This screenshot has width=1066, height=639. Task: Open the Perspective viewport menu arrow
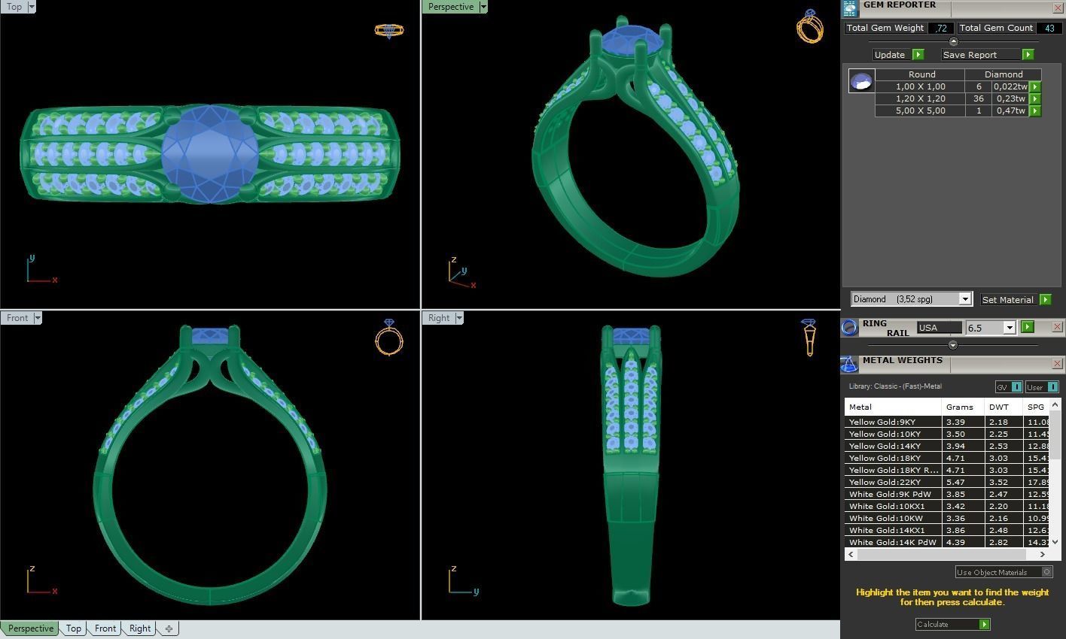coord(483,7)
